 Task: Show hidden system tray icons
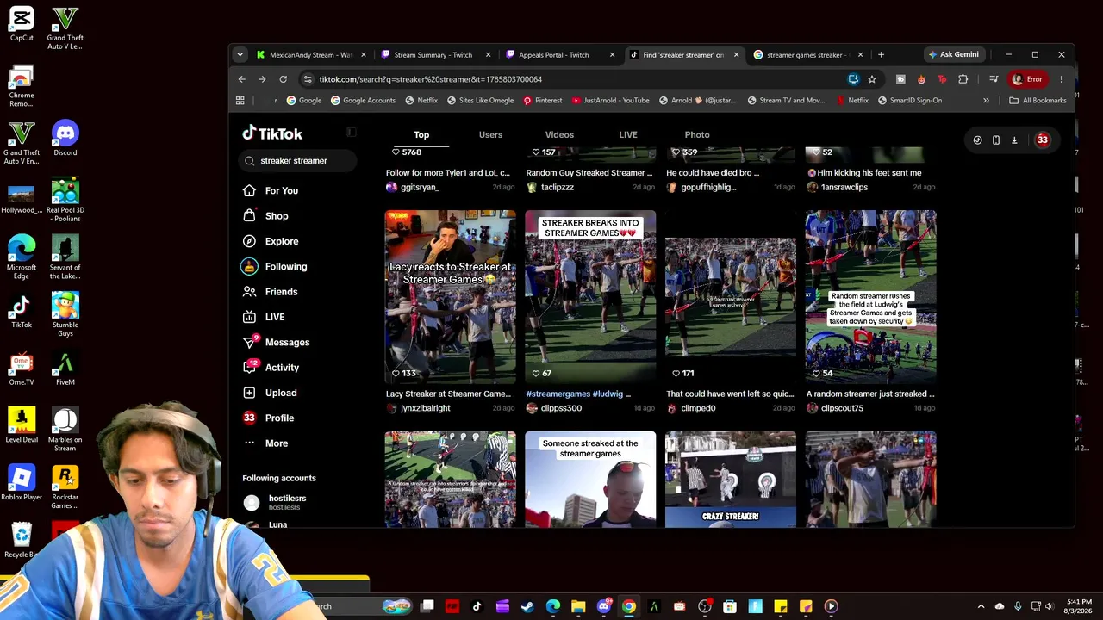coord(981,606)
